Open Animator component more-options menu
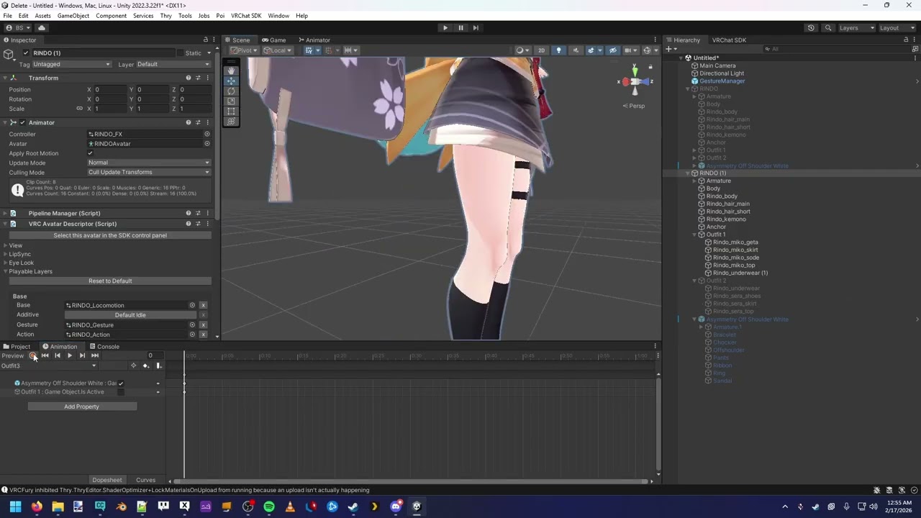 [207, 122]
